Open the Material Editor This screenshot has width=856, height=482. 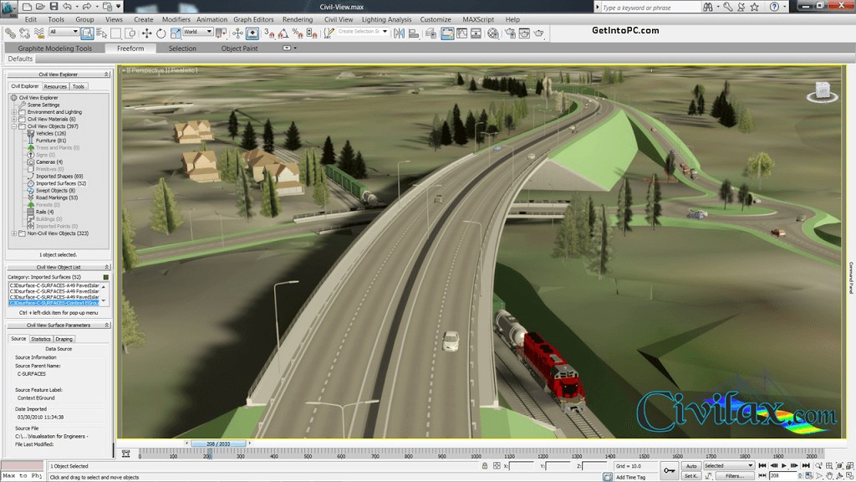coord(492,33)
